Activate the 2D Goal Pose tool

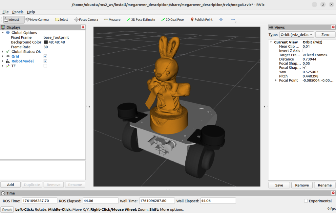pos(173,20)
